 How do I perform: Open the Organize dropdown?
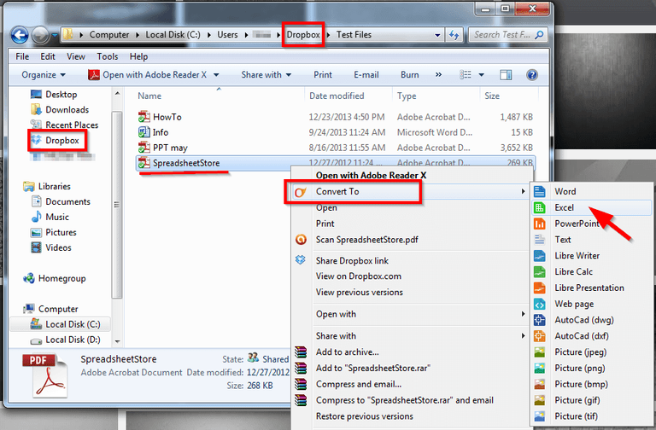43,75
